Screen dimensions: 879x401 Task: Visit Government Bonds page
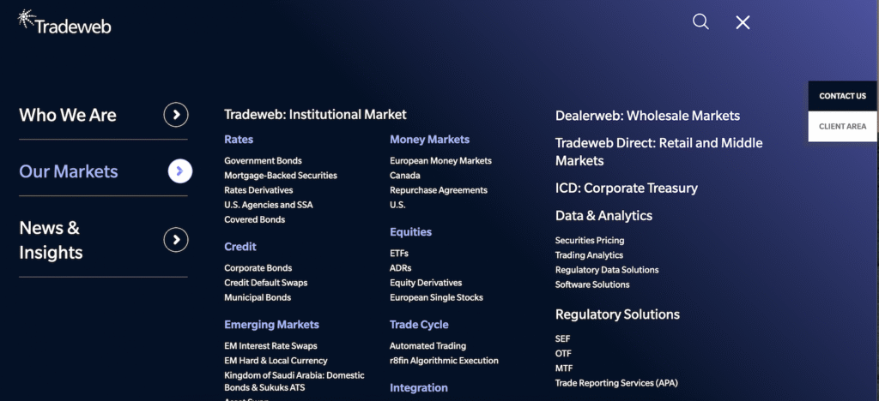pos(263,160)
